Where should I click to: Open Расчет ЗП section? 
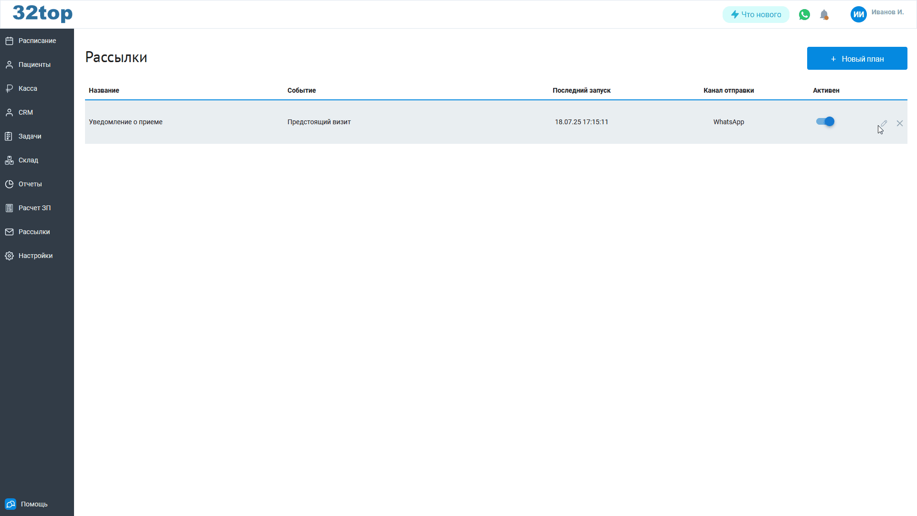click(37, 208)
